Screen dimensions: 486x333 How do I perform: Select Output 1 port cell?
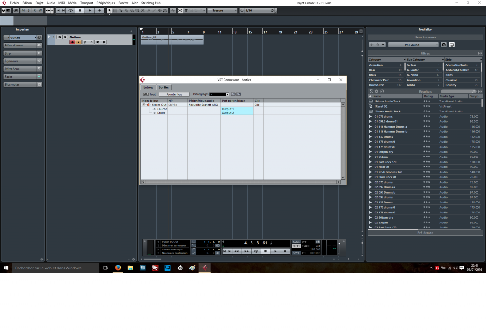point(237,109)
